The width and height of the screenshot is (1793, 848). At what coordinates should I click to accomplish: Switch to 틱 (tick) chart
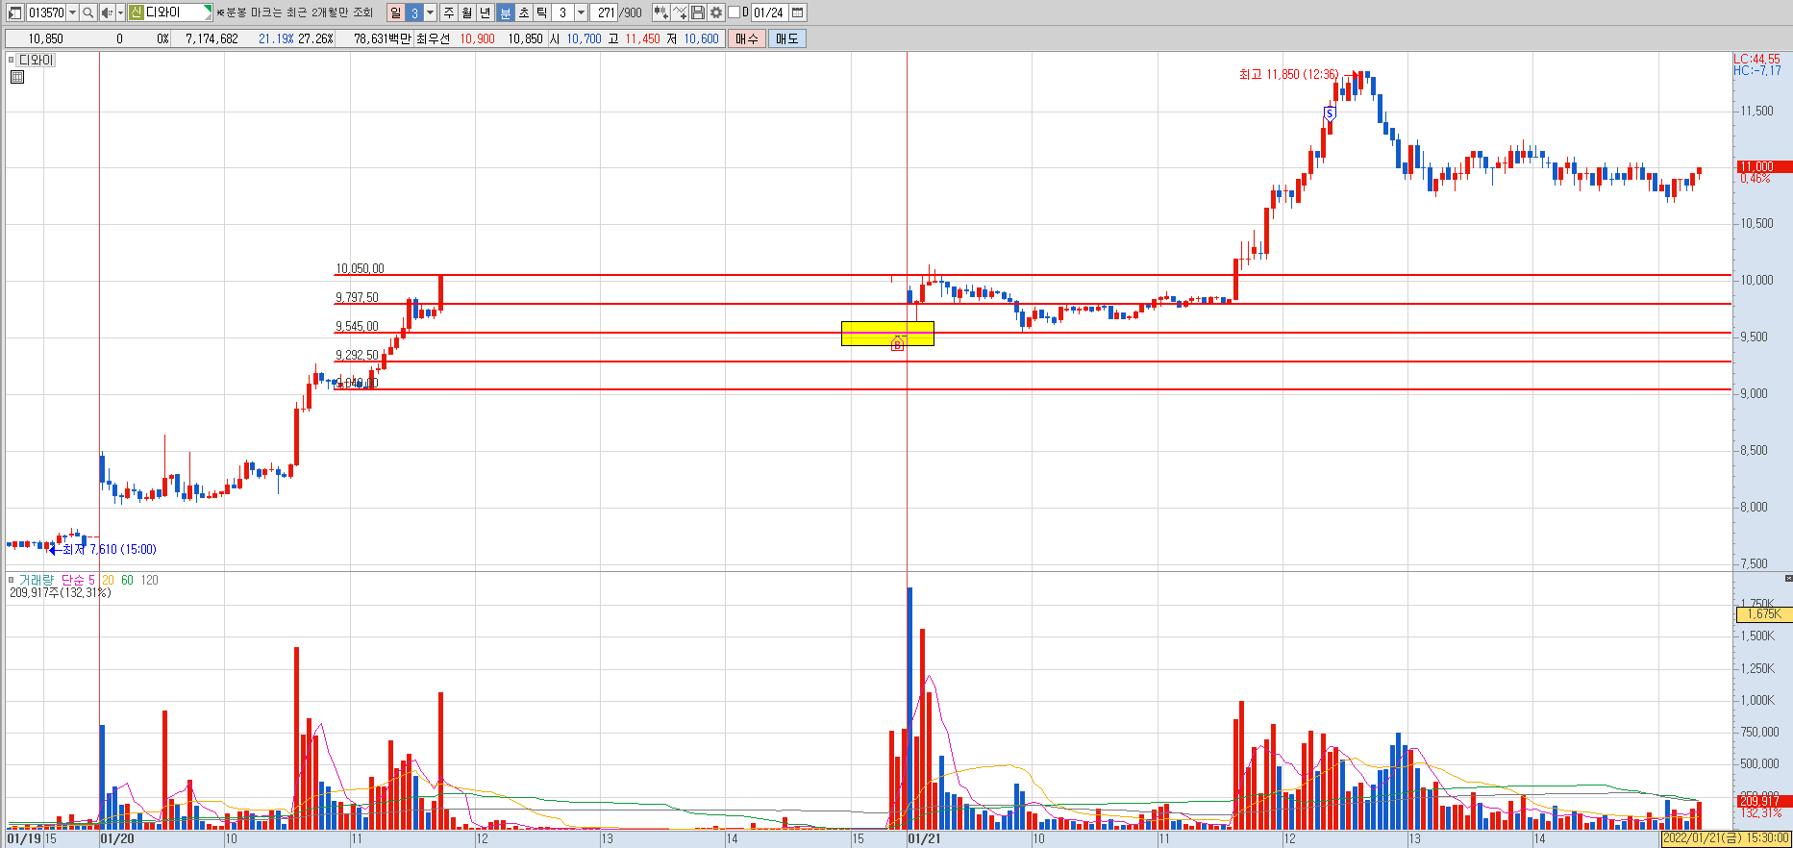click(x=541, y=12)
